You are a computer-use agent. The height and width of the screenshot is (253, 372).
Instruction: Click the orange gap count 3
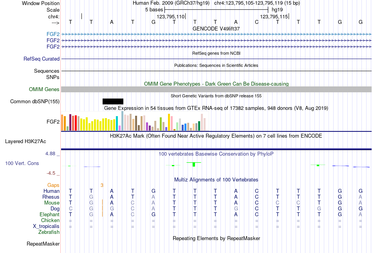pos(102,185)
